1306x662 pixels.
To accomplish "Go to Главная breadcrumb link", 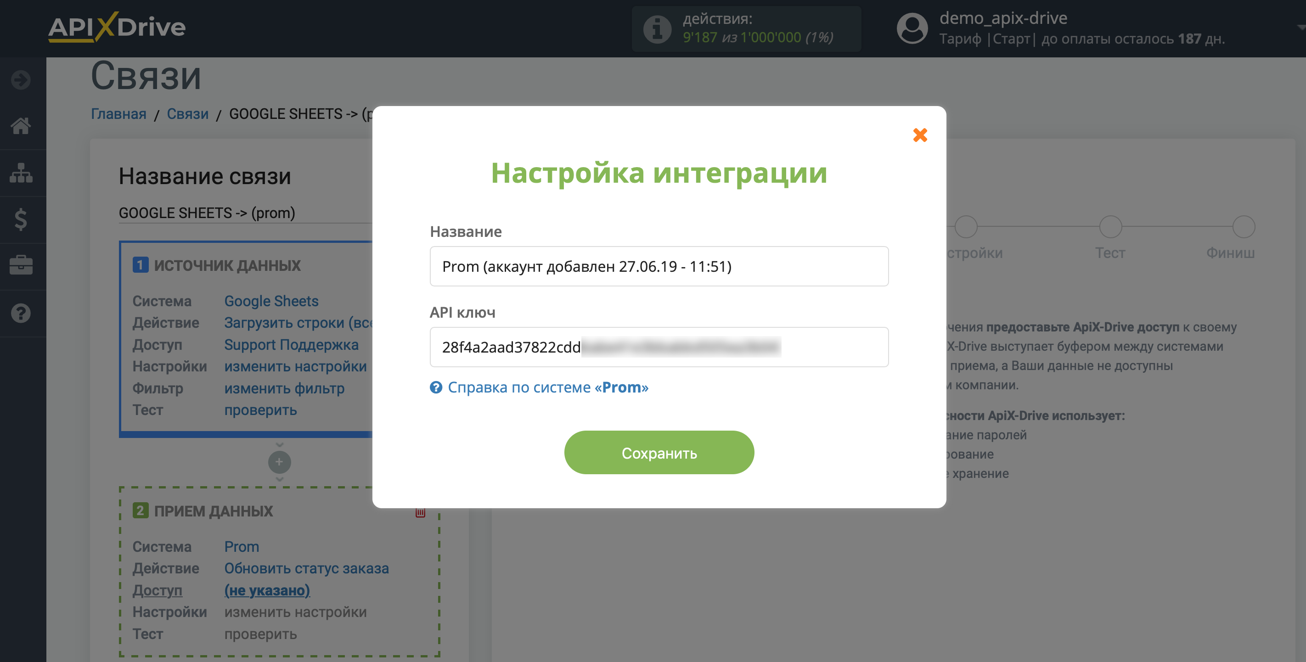I will tap(118, 113).
